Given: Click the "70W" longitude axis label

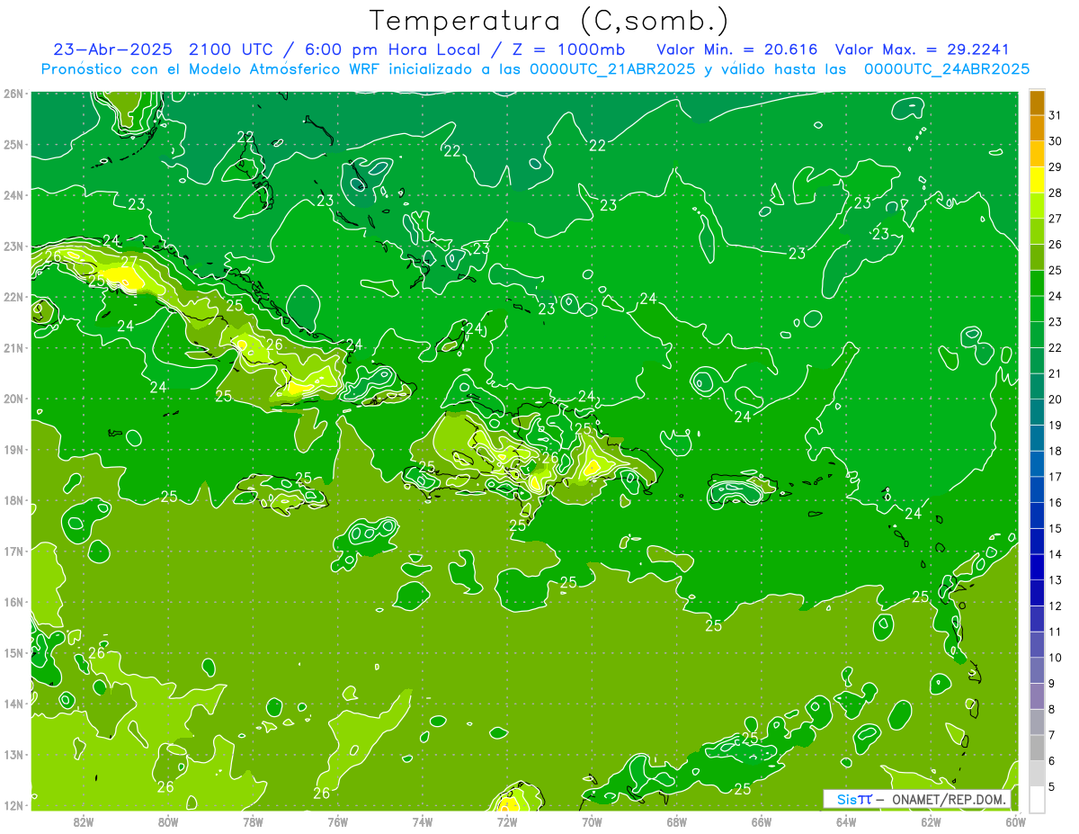Looking at the screenshot, I should [592, 821].
